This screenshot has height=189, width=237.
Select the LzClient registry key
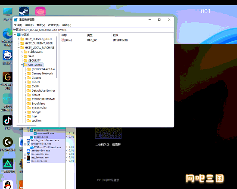click(x=37, y=121)
